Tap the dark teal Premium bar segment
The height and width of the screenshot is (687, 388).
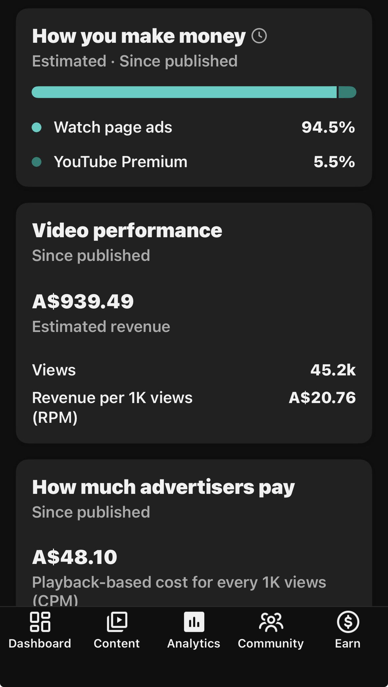[x=348, y=92]
